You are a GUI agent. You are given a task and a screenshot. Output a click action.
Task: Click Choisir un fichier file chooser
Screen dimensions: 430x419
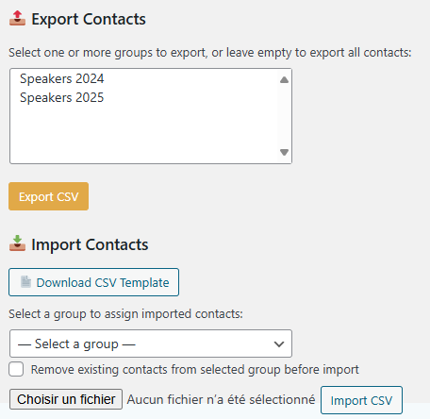[66, 399]
